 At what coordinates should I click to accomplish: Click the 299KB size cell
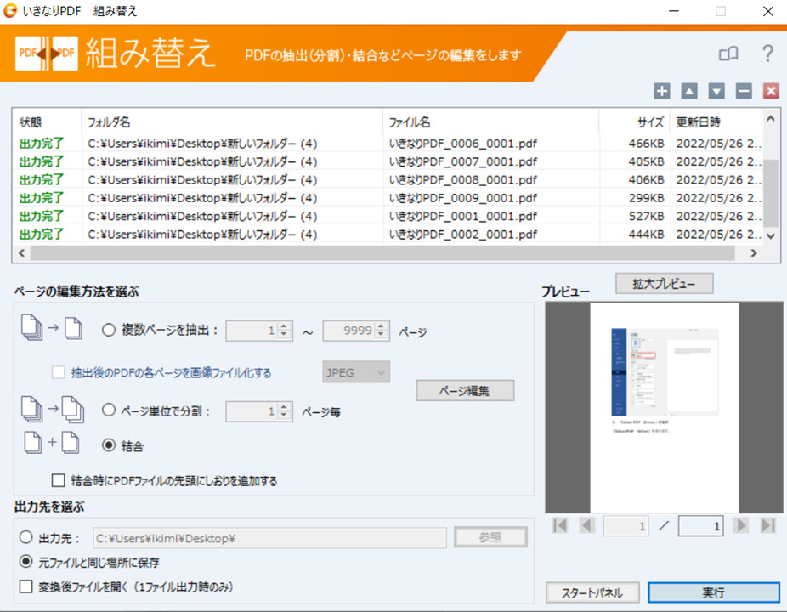(646, 198)
